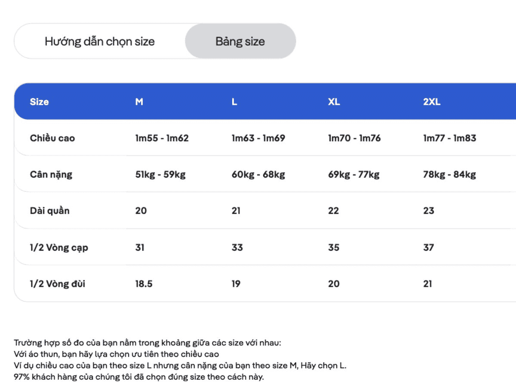Click the "97% khách hàng" note line

pos(138,377)
